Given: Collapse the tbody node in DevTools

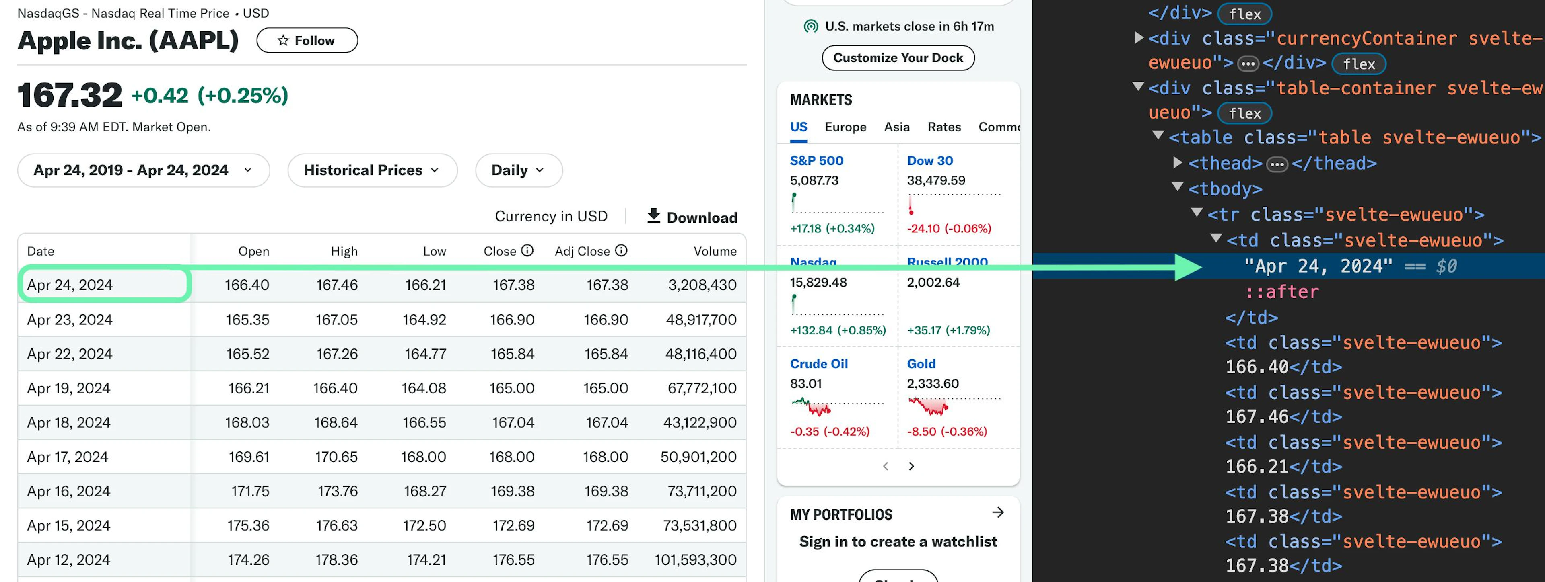Looking at the screenshot, I should click(x=1177, y=187).
